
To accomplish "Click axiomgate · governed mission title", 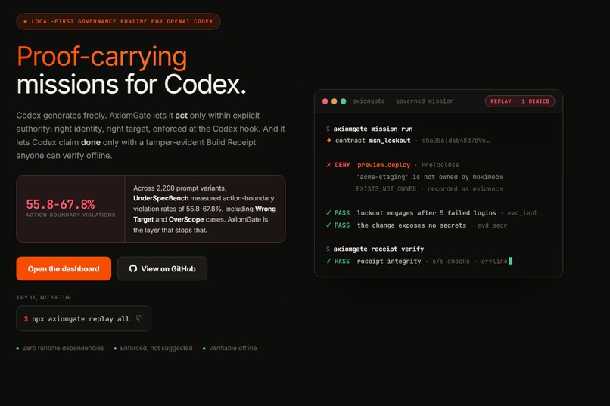I will (403, 101).
